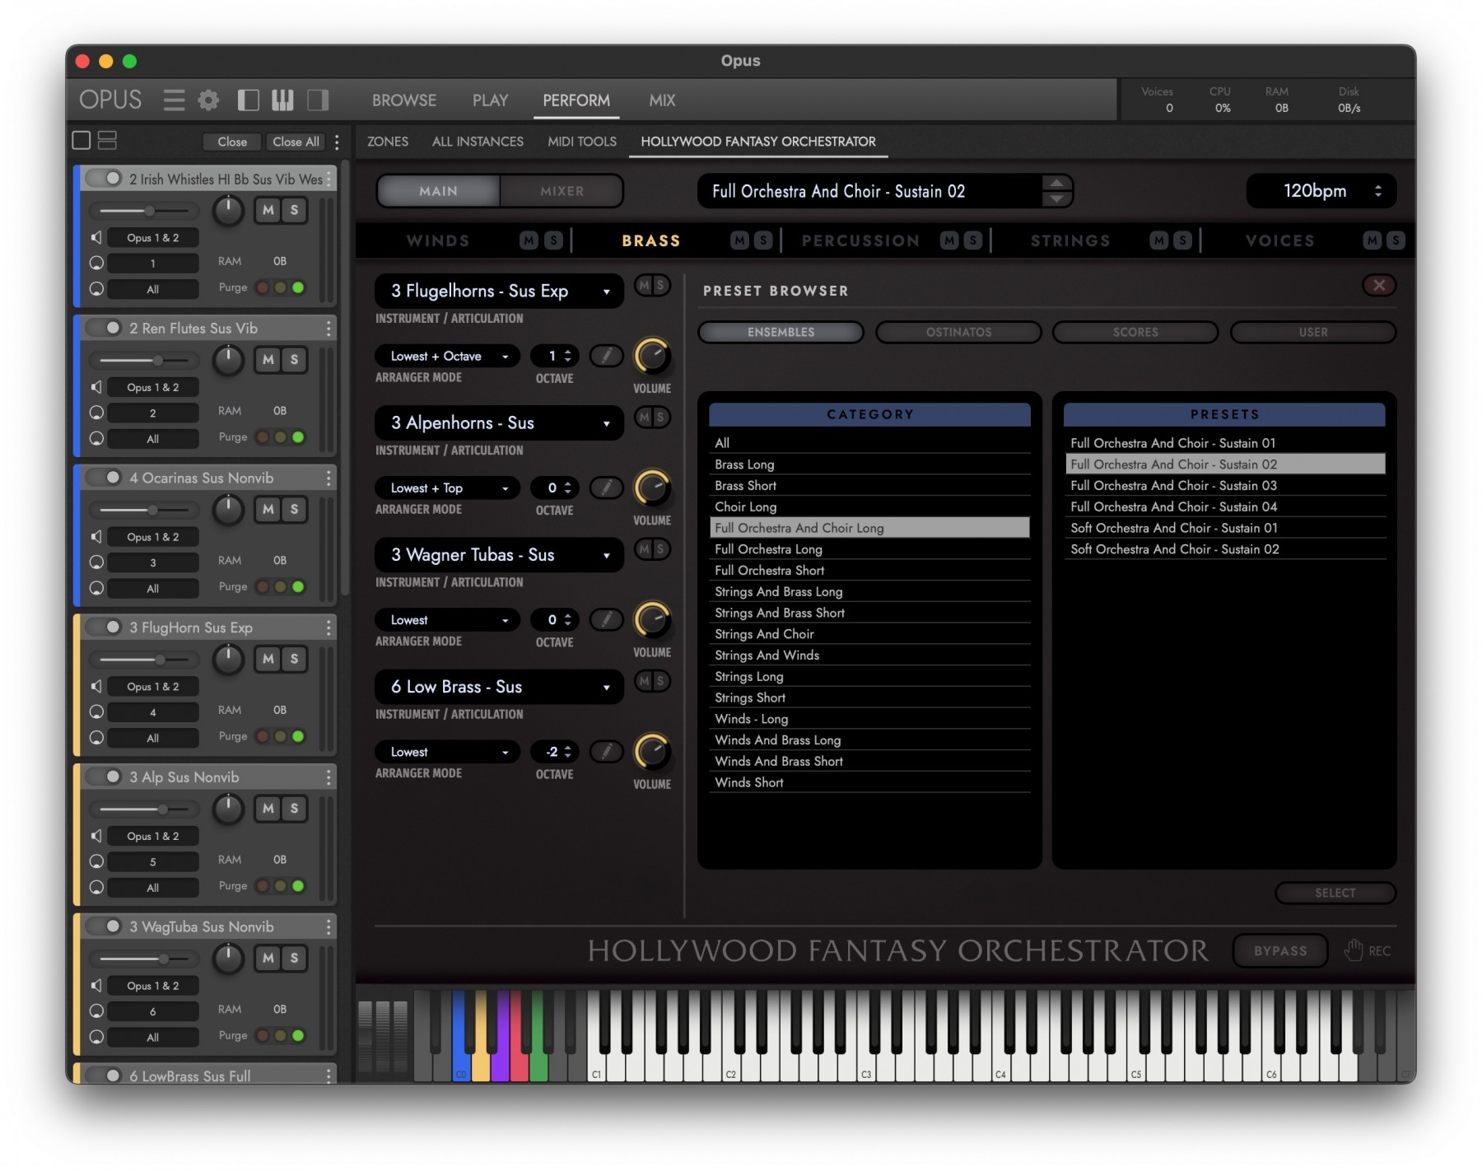Toggle the virtual keyboard panel icon
This screenshot has width=1482, height=1171.
coord(282,100)
